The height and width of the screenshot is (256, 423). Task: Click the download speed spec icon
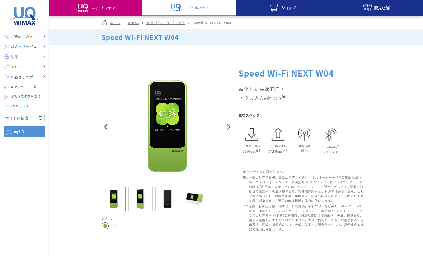point(251,134)
